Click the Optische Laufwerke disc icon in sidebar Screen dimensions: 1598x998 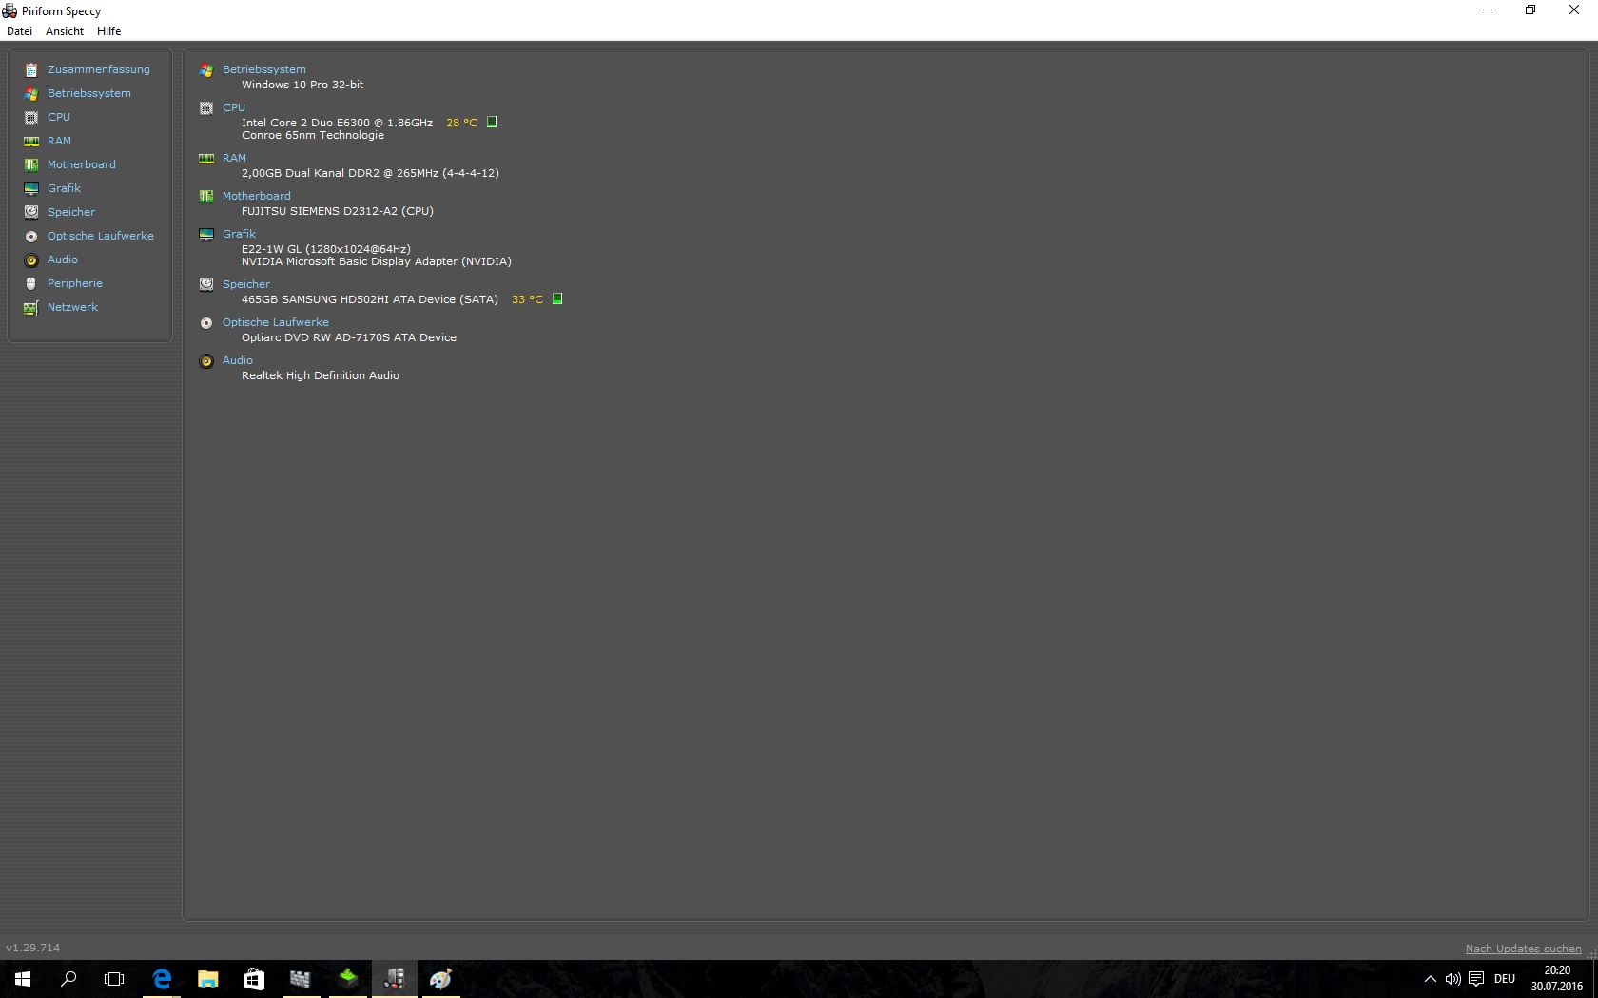[31, 236]
